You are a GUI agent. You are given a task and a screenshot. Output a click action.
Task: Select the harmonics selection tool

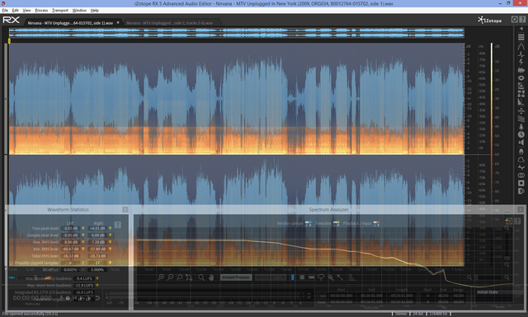351,277
